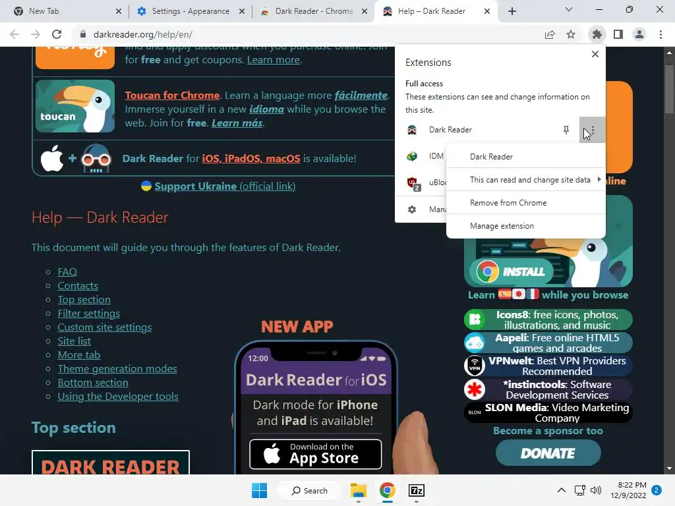Select Dark Reader in context menu
The height and width of the screenshot is (506, 675).
point(525,157)
